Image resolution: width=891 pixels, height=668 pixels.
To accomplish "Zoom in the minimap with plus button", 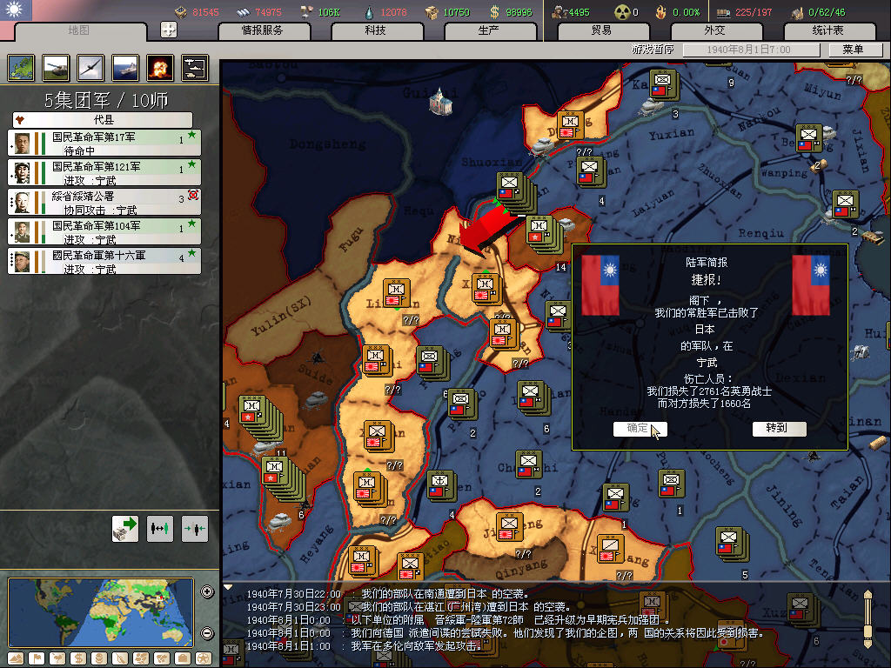I will [x=207, y=592].
